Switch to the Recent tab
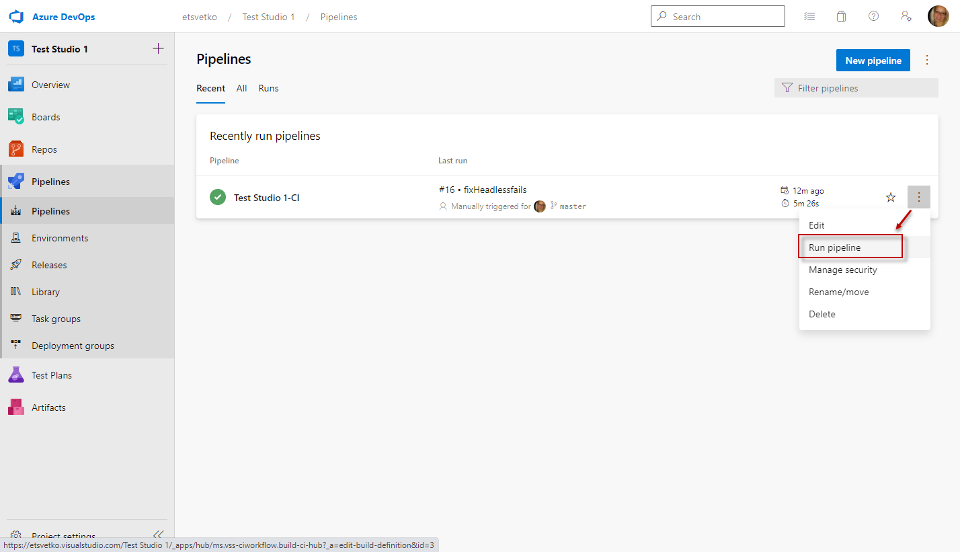 click(210, 88)
